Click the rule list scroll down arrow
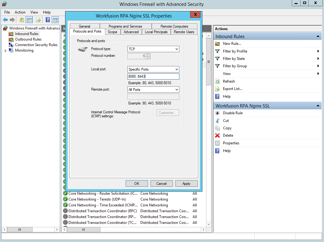The width and height of the screenshot is (324, 242). click(x=209, y=224)
